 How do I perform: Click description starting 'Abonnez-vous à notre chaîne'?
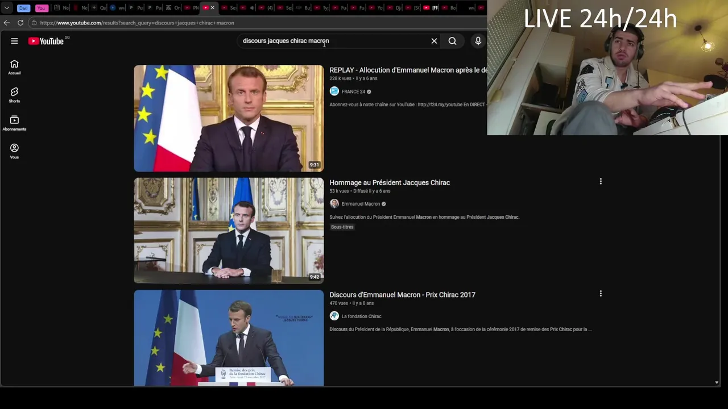click(x=407, y=105)
